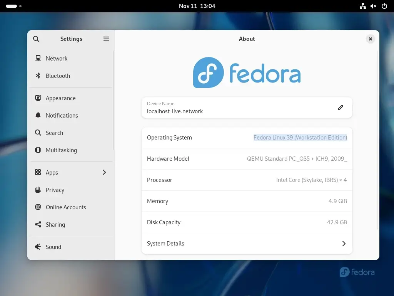Screen dimensions: 394x296
Task: Open the Settings hamburger menu
Action: [x=106, y=39]
